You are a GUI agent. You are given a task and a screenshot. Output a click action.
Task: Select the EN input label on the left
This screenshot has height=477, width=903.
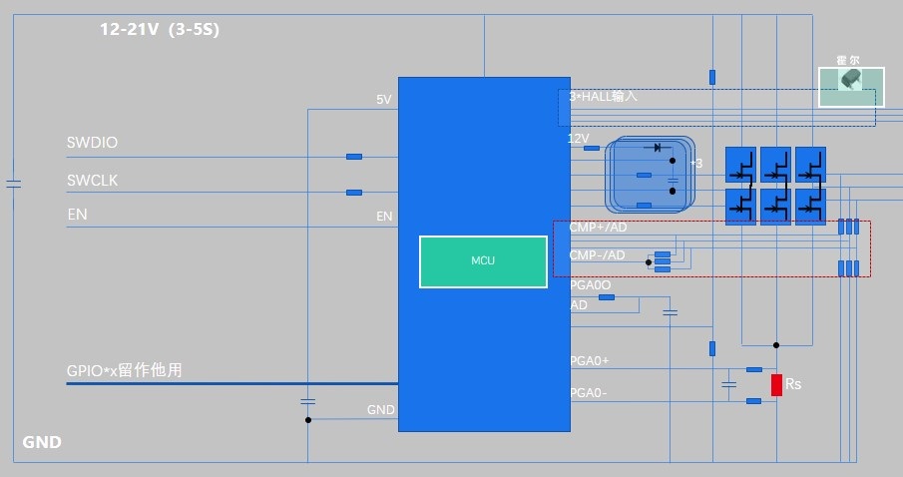tap(77, 215)
